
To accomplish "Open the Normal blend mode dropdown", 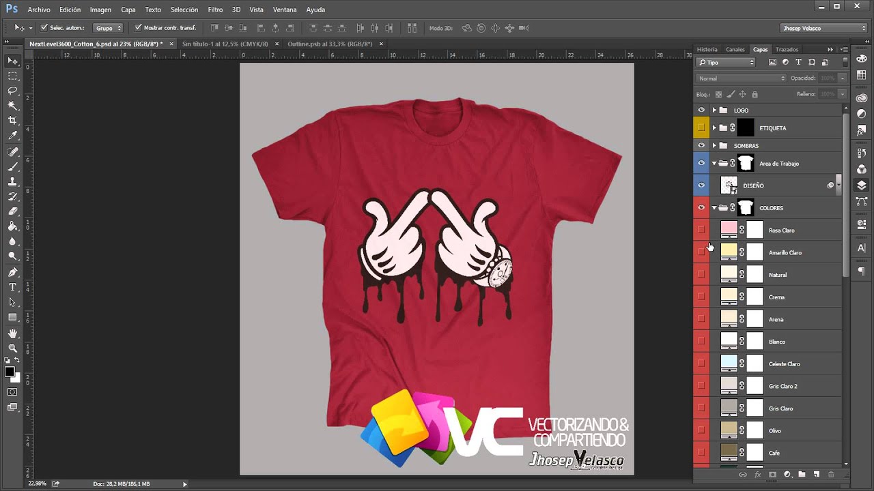I will [742, 78].
